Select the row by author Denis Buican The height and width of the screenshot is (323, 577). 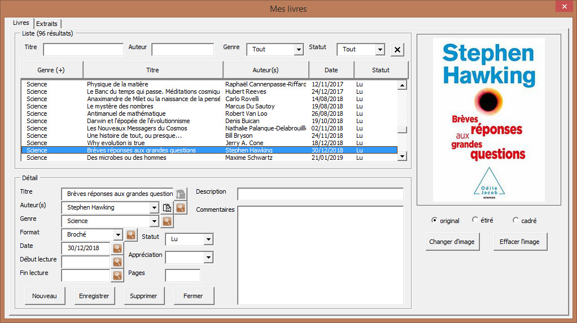(209, 121)
